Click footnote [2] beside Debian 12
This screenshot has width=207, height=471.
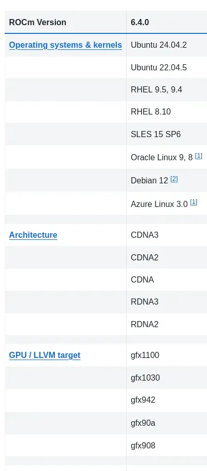click(x=174, y=179)
